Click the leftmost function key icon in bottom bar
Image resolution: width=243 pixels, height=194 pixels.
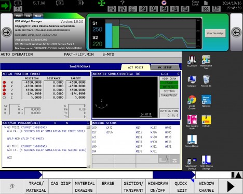pyautogui.click(x=12, y=186)
